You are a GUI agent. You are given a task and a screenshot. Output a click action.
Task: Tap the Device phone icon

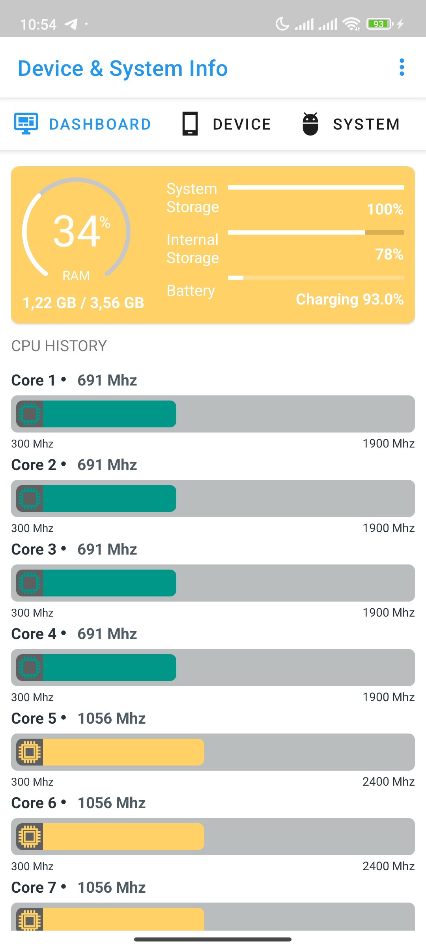[190, 124]
